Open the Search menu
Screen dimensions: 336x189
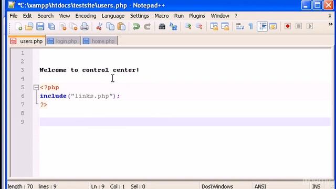46,16
